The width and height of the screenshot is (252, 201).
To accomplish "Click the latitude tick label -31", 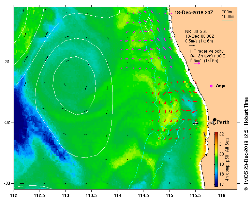I will 6,62.
